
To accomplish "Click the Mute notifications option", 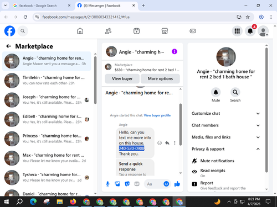I will 227,161.
